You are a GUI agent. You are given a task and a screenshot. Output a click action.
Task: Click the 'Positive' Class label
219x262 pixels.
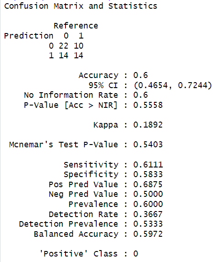click(78, 254)
